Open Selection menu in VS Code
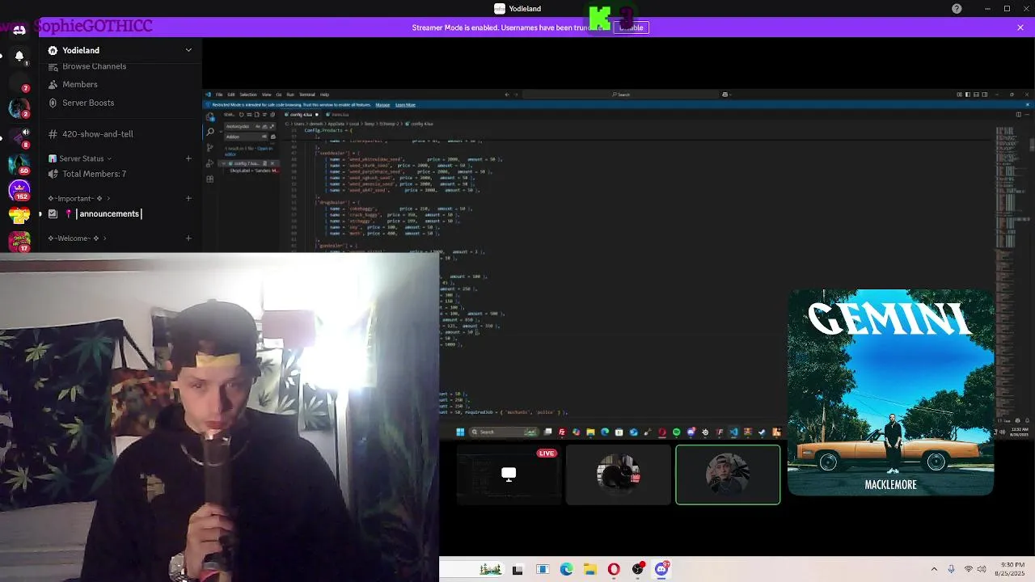 pos(247,95)
